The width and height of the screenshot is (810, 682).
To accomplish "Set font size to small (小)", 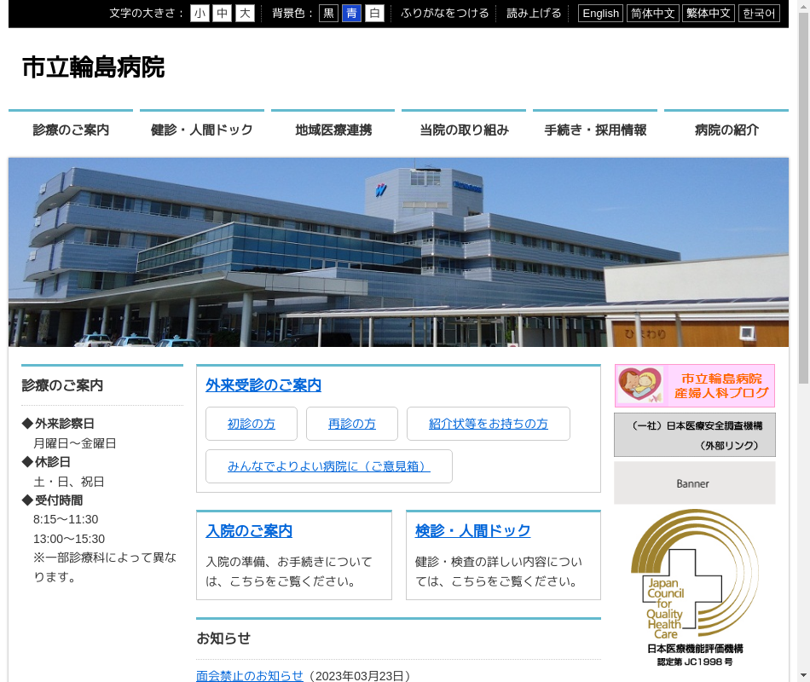I will [x=200, y=13].
